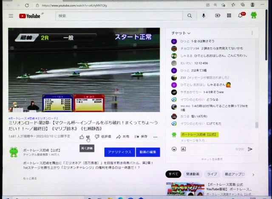Focus the YouTube 検索 search field
Image resolution: width=272 pixels, height=199 pixels.
tap(119, 16)
